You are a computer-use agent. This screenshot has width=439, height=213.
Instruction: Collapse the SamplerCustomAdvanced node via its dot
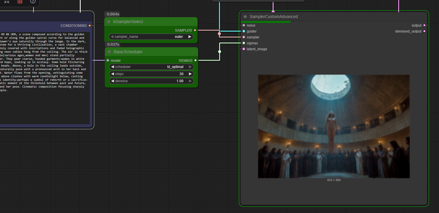[245, 17]
